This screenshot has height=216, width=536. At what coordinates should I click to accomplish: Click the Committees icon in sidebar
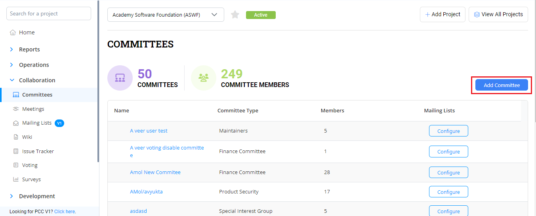click(x=16, y=95)
